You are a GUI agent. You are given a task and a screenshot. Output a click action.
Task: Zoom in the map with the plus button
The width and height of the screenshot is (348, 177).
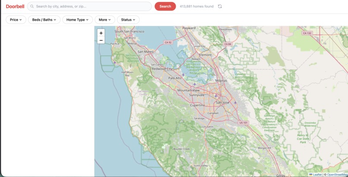(x=101, y=33)
